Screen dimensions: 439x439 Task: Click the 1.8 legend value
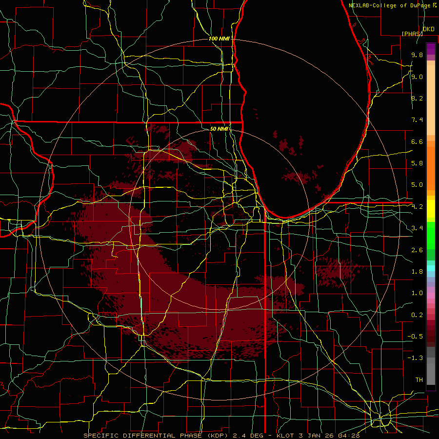[x=417, y=272]
